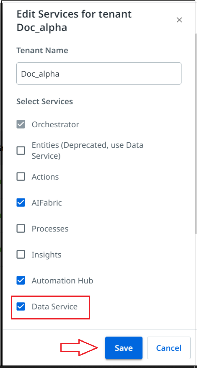The height and width of the screenshot is (368, 197).
Task: Click the Cancel button
Action: (x=169, y=348)
